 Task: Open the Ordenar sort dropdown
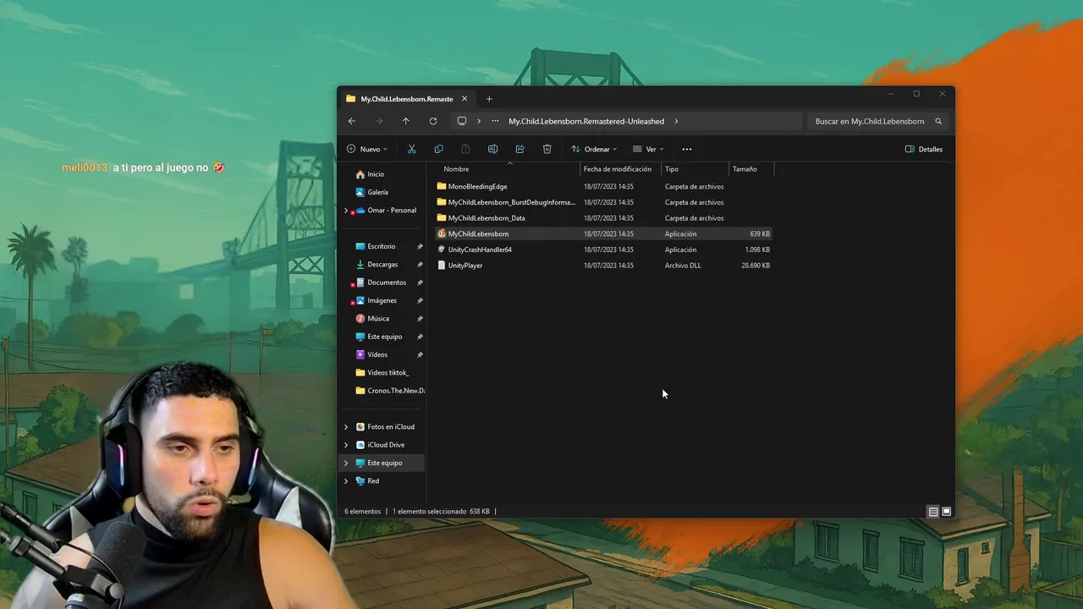[x=594, y=149]
